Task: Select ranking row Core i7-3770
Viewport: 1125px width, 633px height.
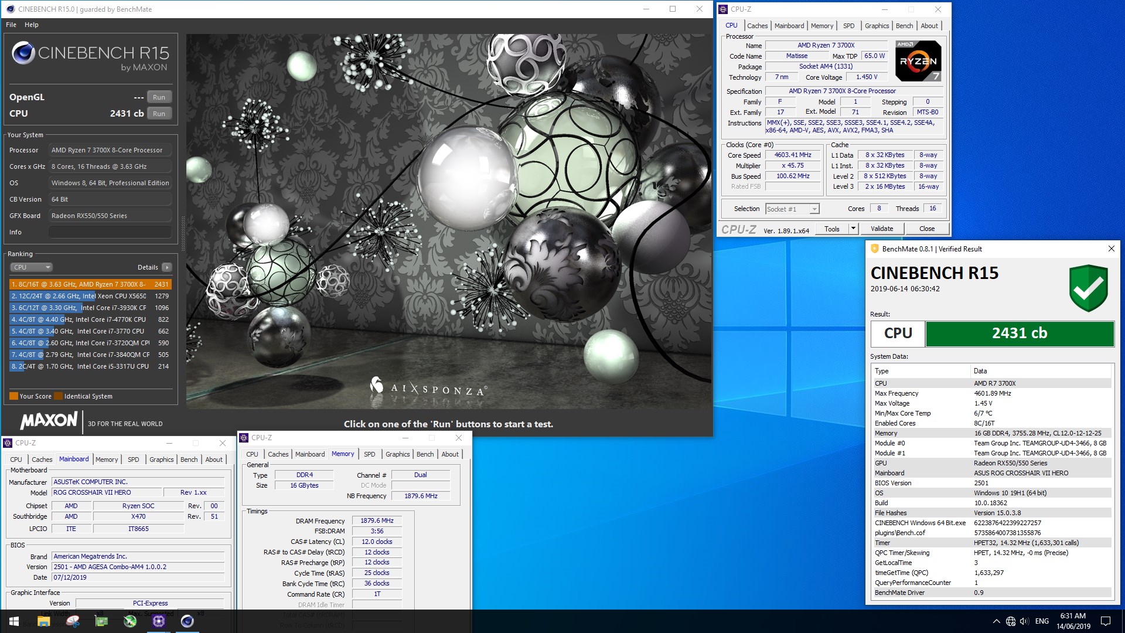Action: (90, 331)
